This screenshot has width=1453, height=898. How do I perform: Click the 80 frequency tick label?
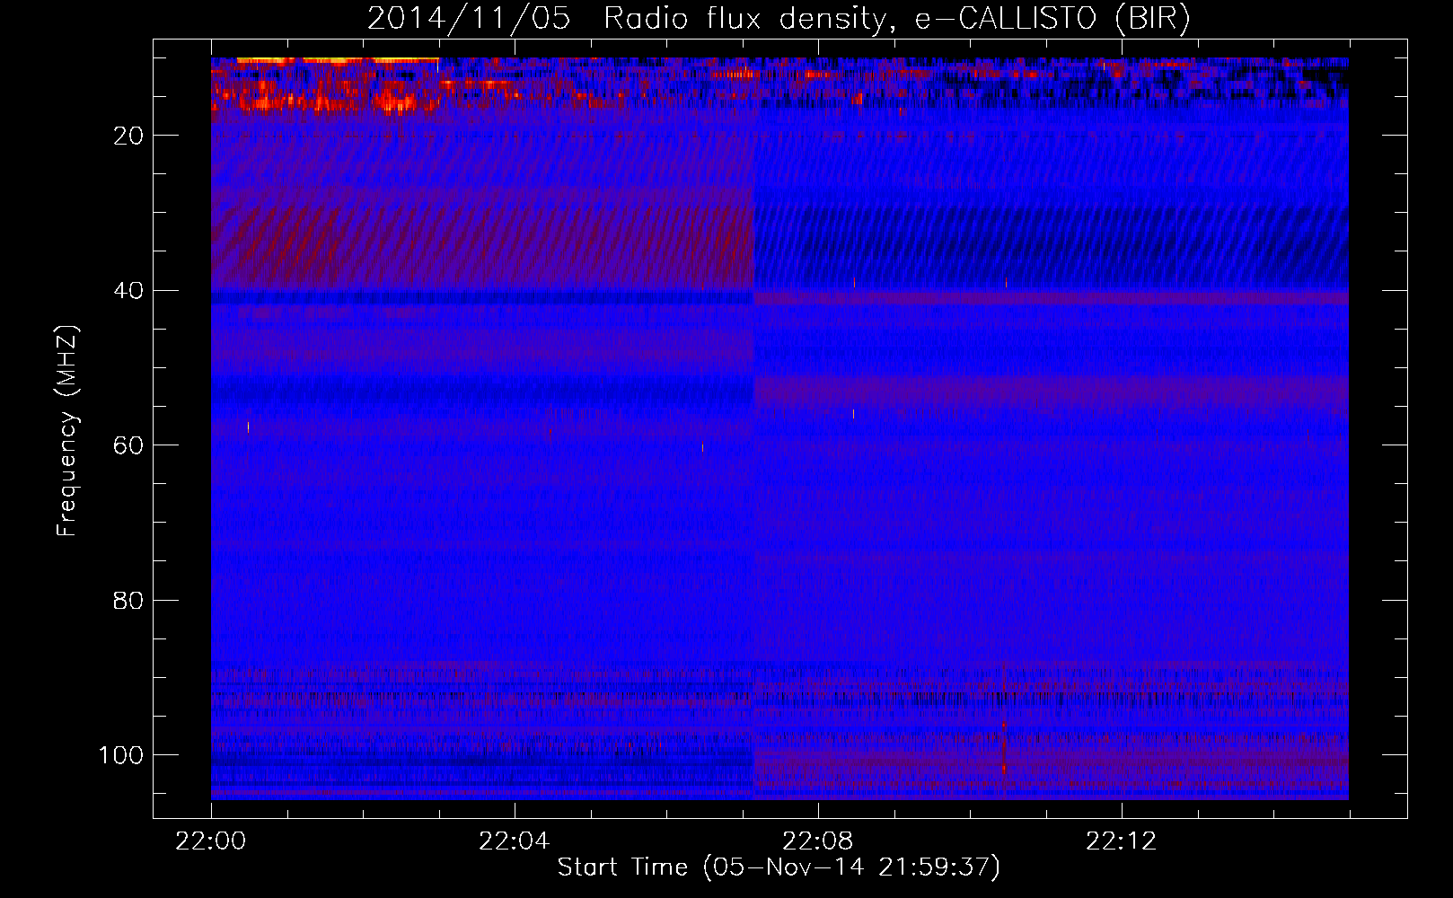click(129, 600)
